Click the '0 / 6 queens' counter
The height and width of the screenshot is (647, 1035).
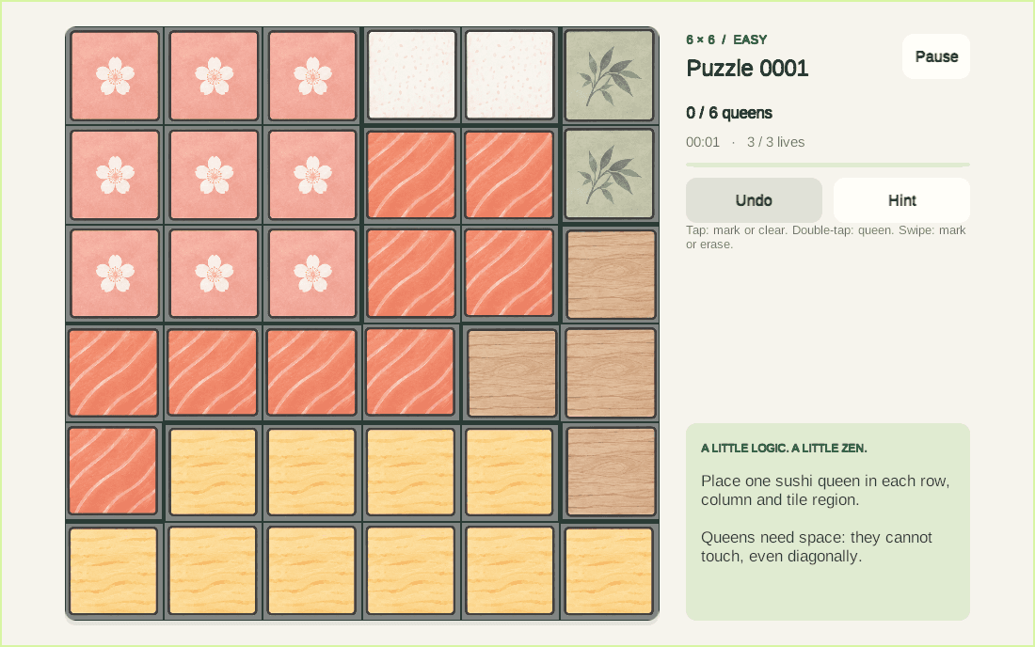[x=728, y=113]
